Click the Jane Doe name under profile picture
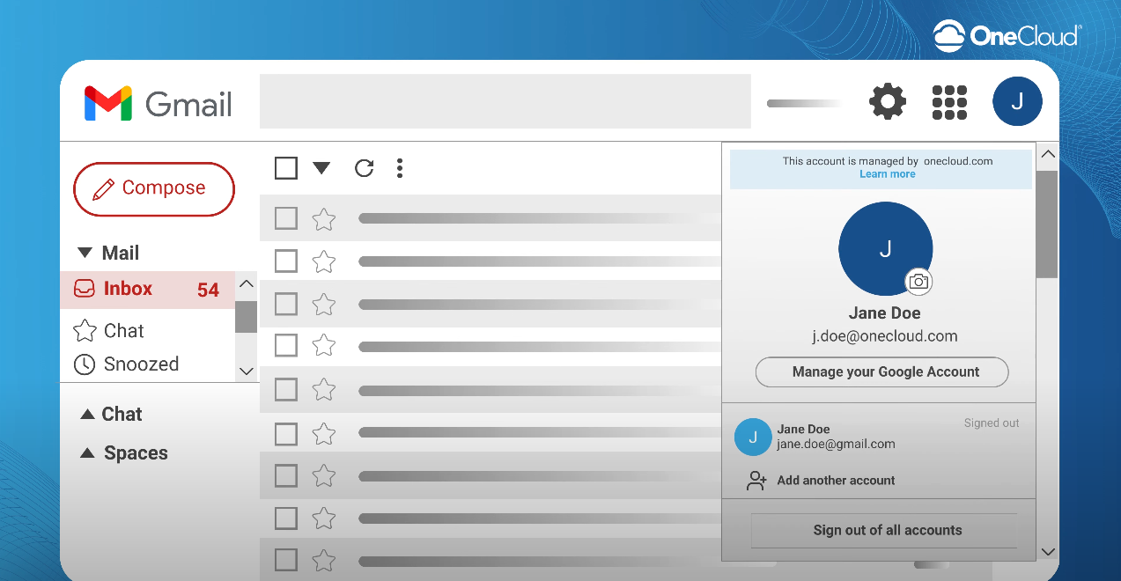The height and width of the screenshot is (581, 1121). coord(885,313)
